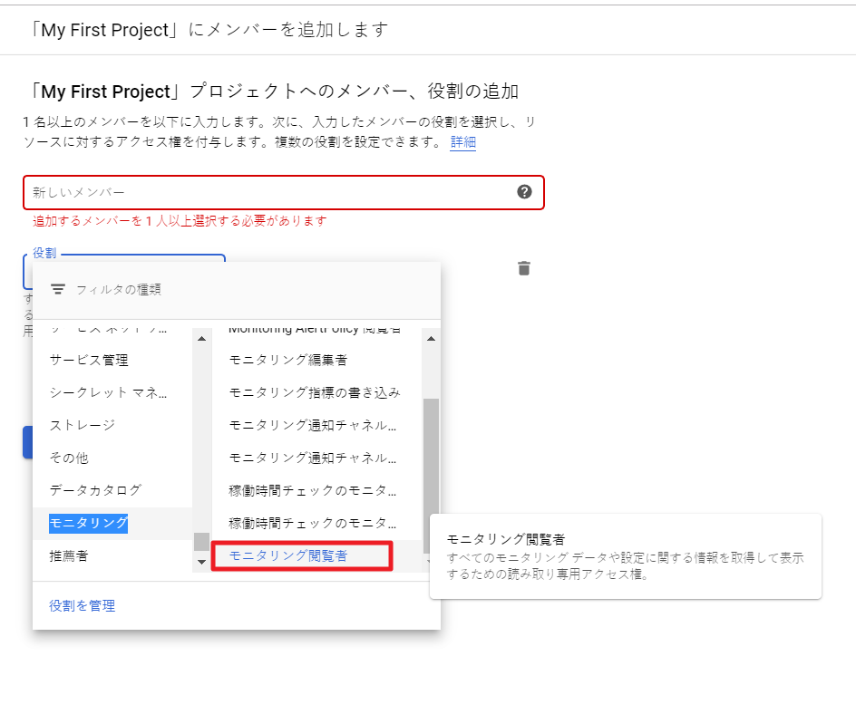The width and height of the screenshot is (856, 714).
Task: Choose the モニタリング指標の書き込み role
Action: tap(314, 392)
